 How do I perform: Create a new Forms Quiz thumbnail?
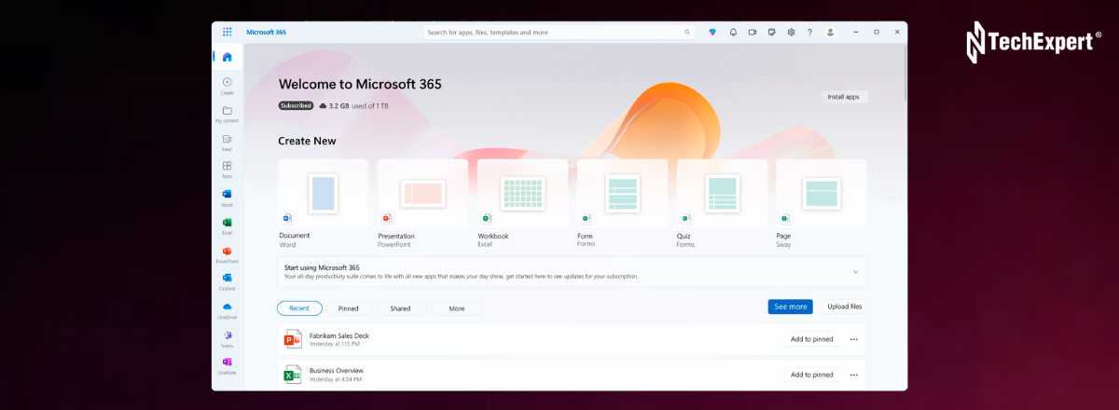pos(722,193)
